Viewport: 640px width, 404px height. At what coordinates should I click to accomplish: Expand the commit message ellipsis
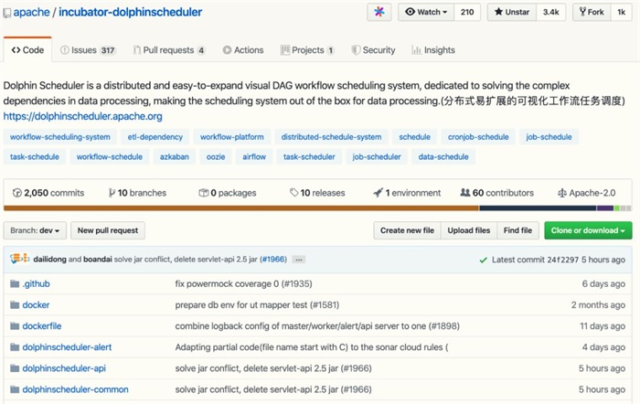point(299,260)
